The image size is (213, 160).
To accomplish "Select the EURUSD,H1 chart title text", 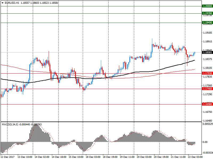I will click(12, 3).
